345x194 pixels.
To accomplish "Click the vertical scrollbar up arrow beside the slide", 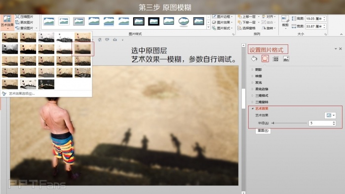I will tap(243, 45).
